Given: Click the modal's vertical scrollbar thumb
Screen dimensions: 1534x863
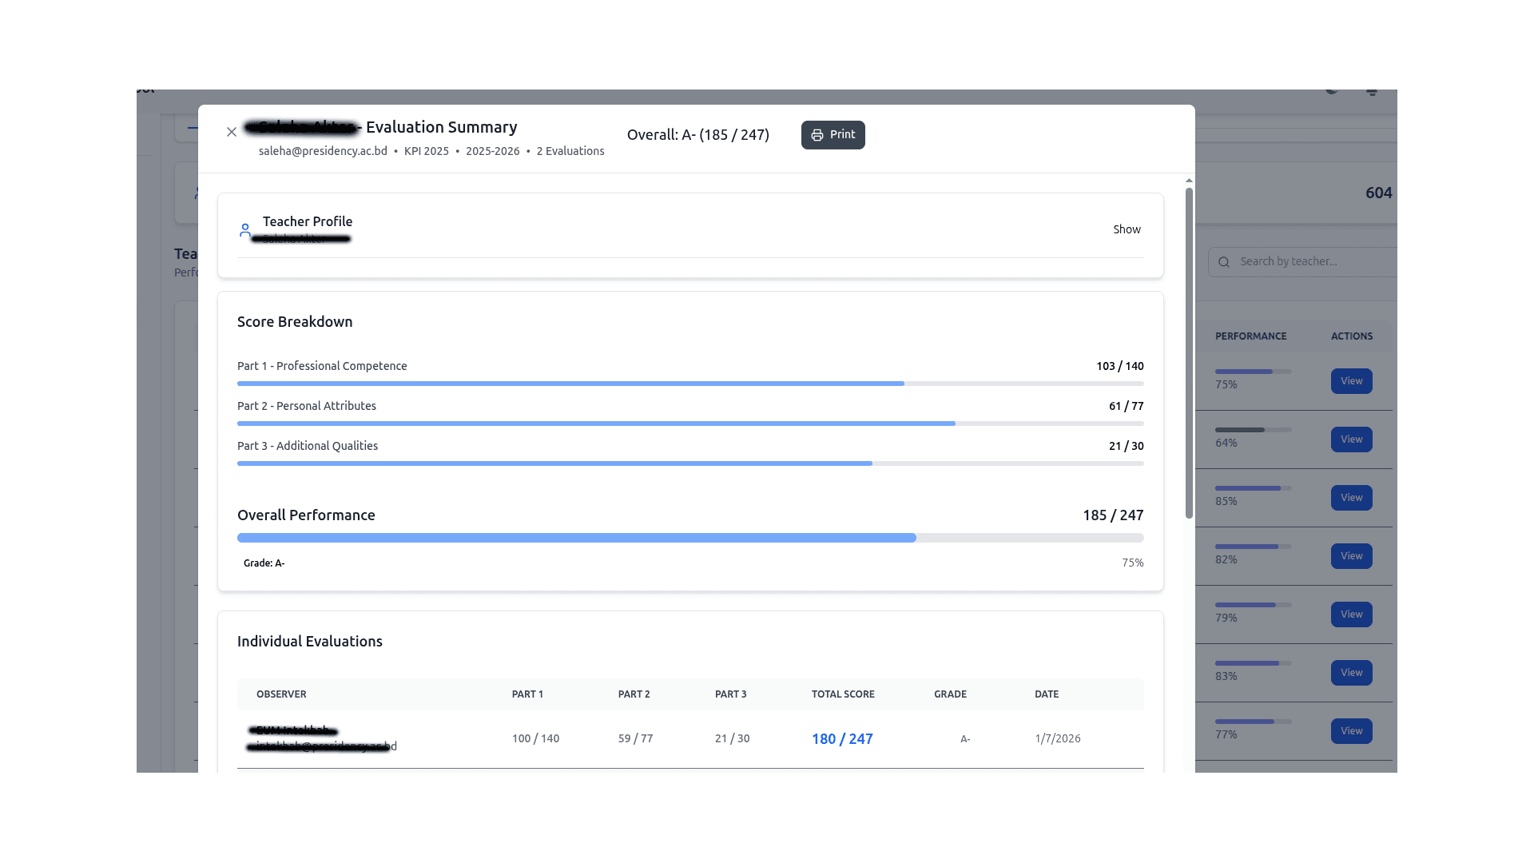Looking at the screenshot, I should (1189, 352).
